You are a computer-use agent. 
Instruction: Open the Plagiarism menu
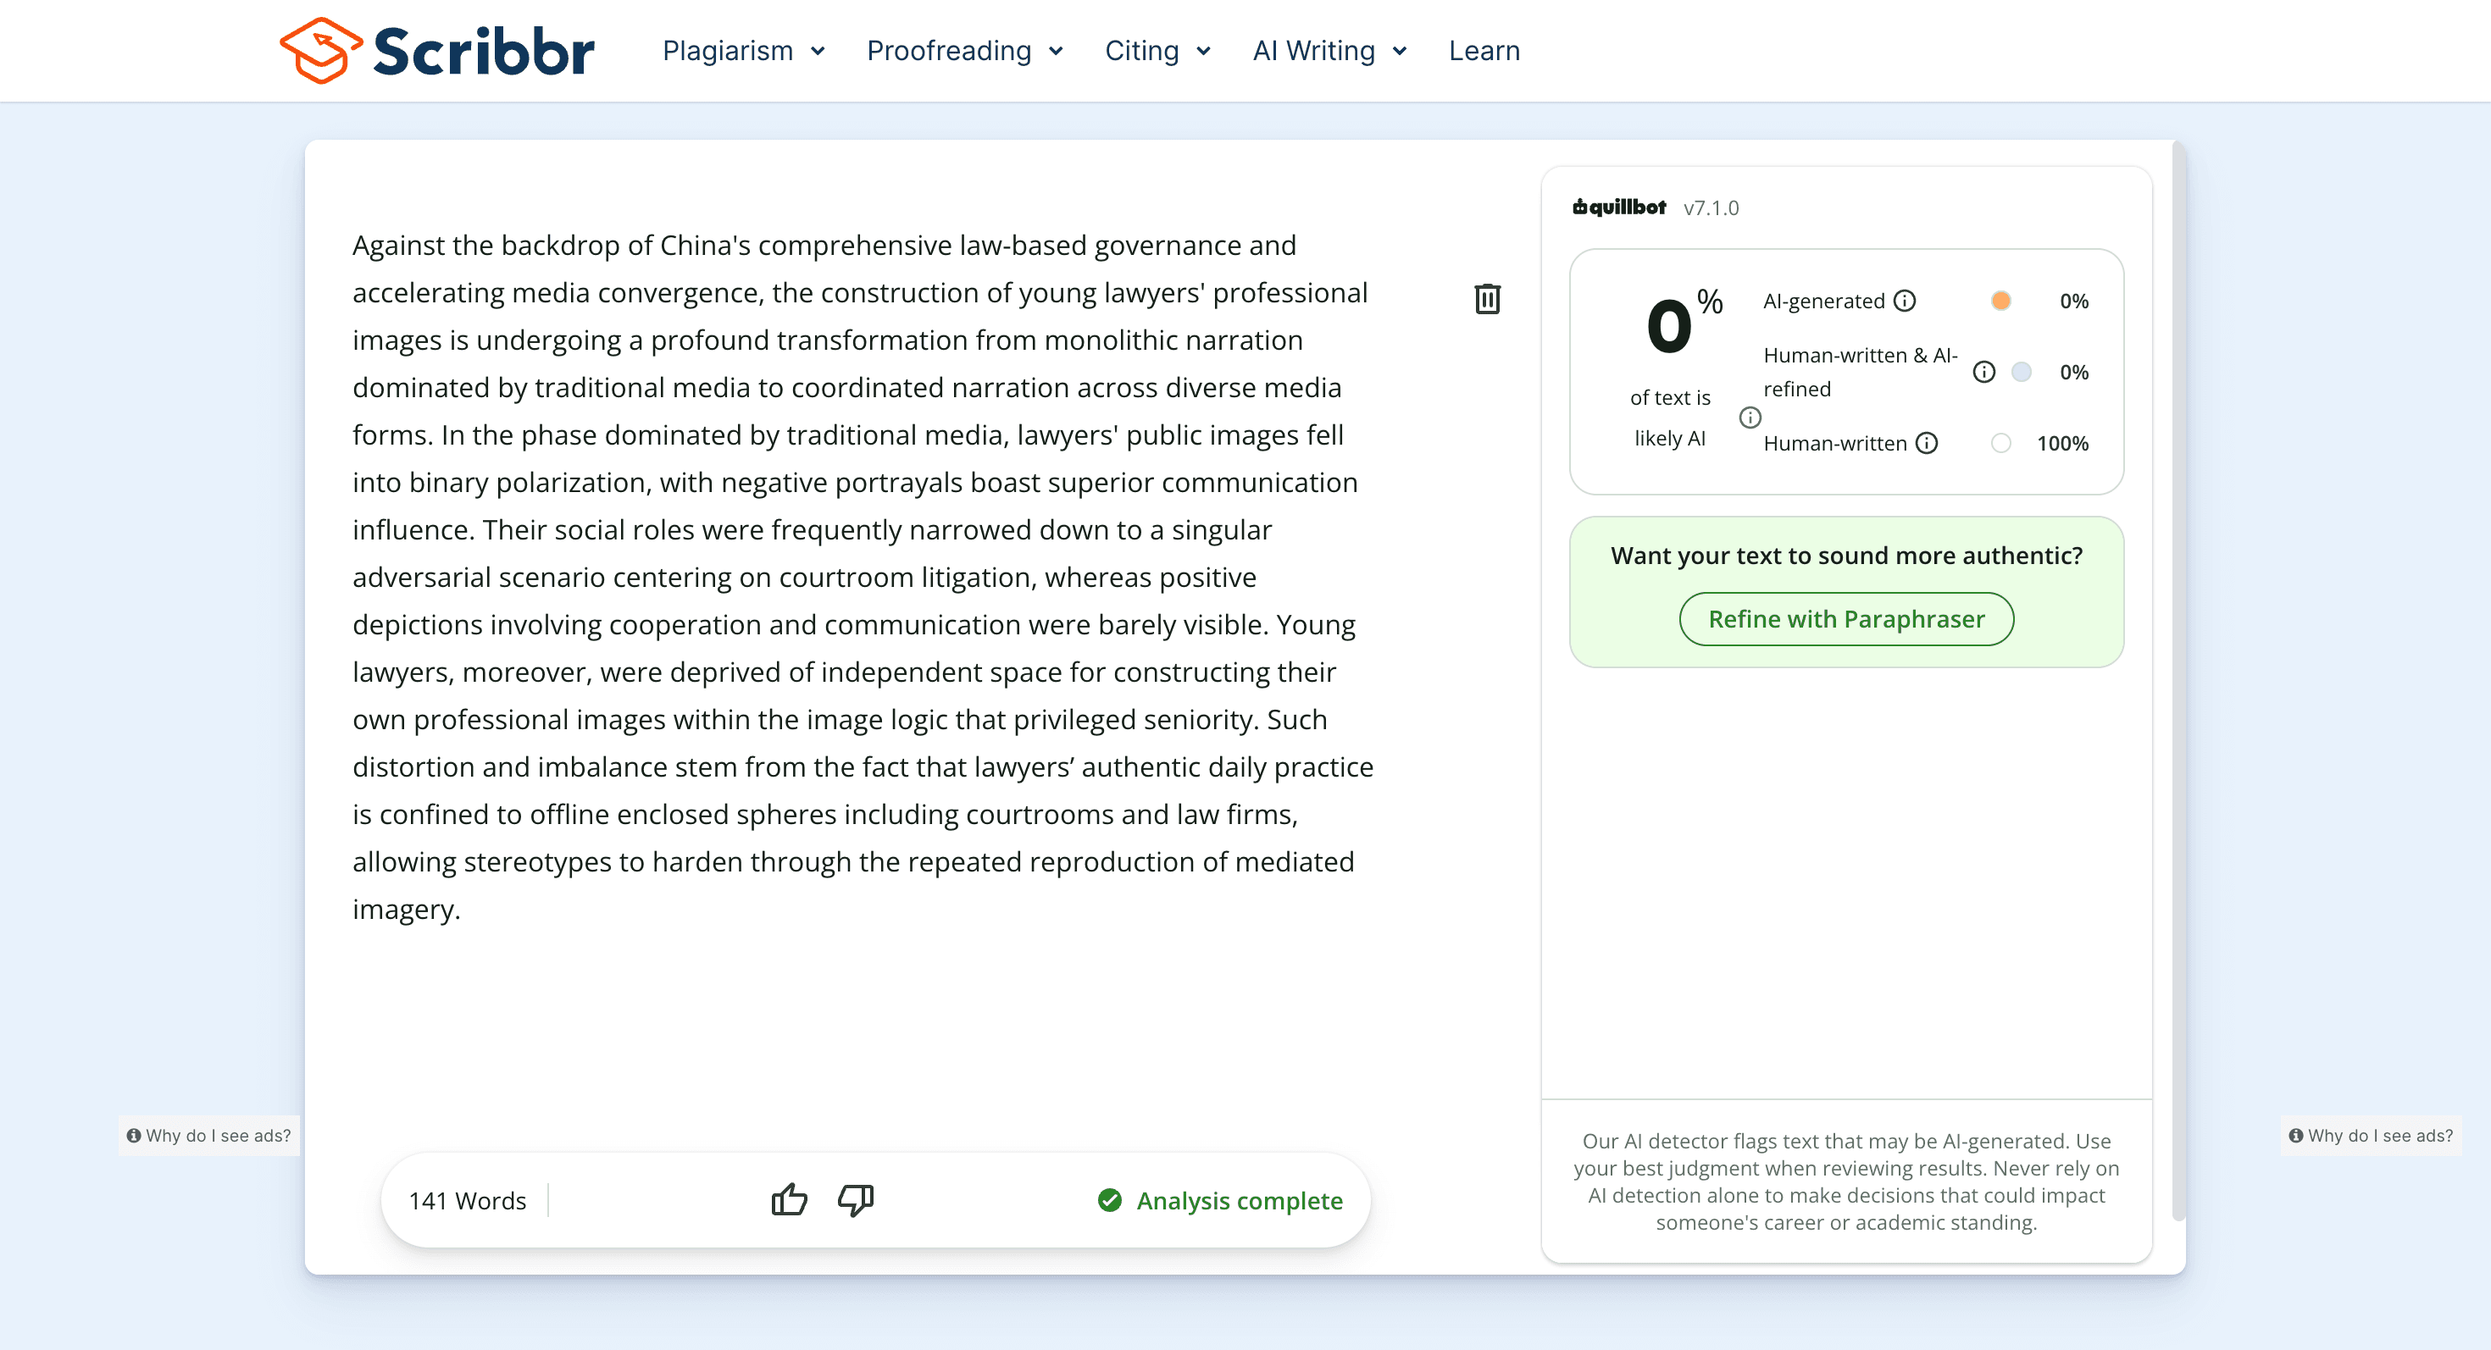(x=744, y=50)
